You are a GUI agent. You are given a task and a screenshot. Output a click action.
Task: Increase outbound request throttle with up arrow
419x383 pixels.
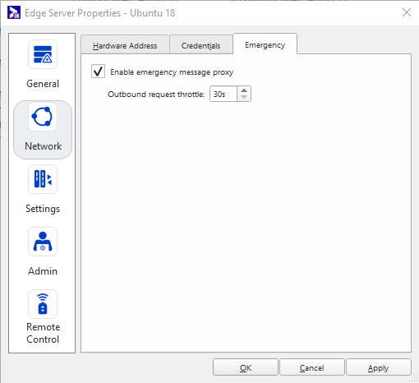coord(244,90)
